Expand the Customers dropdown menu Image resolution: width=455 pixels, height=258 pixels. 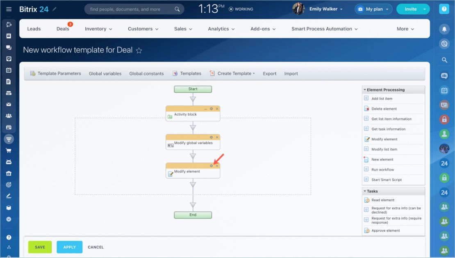(x=143, y=29)
